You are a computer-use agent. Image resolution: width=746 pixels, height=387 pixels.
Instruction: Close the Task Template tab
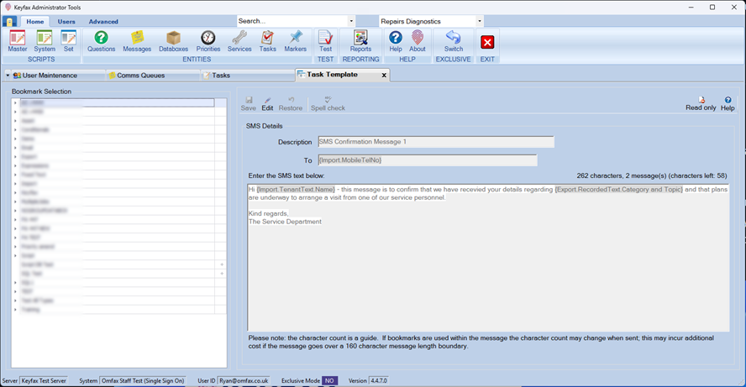pos(384,76)
